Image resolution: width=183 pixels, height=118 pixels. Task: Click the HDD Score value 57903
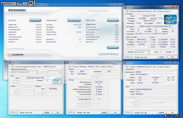pos(117,42)
